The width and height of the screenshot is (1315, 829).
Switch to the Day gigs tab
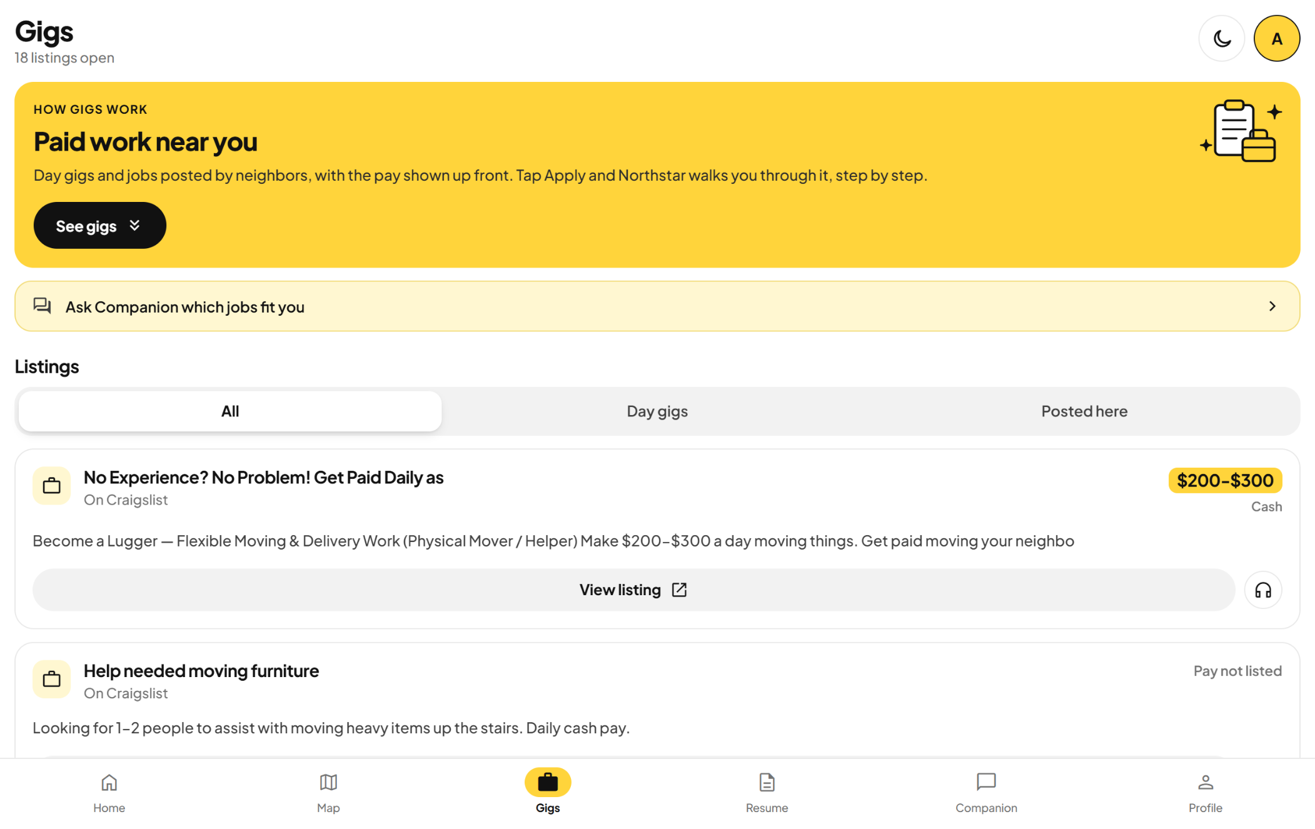tap(657, 411)
